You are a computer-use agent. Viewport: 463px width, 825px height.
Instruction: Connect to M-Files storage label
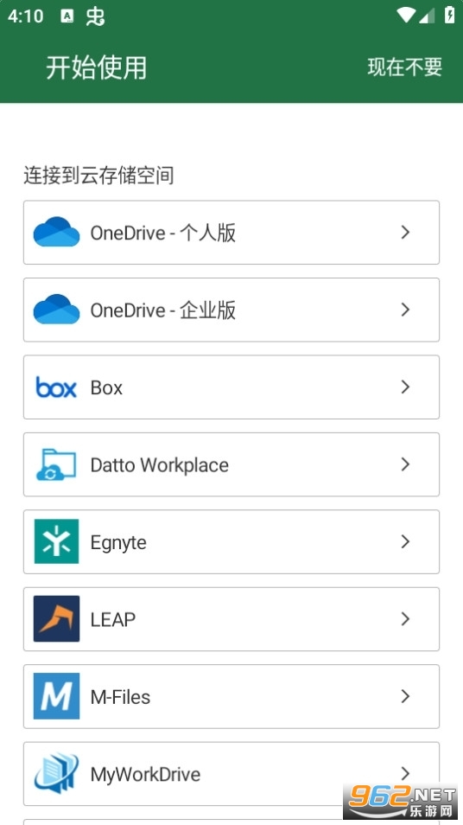[x=120, y=697]
